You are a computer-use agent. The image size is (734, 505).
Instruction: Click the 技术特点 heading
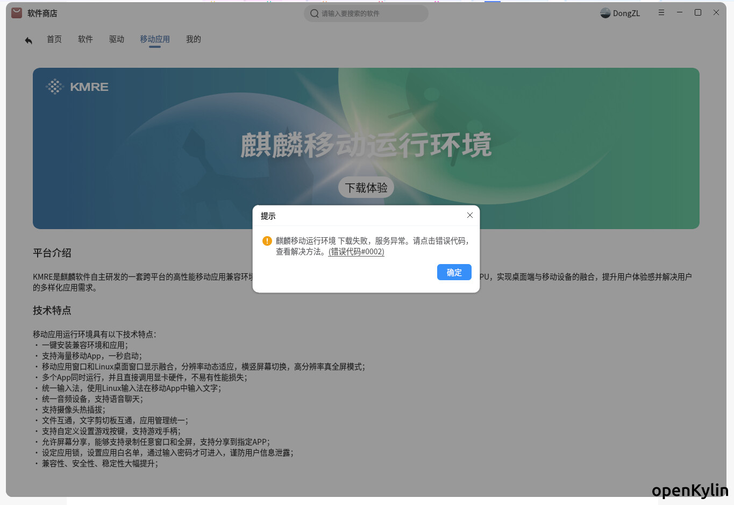click(x=52, y=310)
